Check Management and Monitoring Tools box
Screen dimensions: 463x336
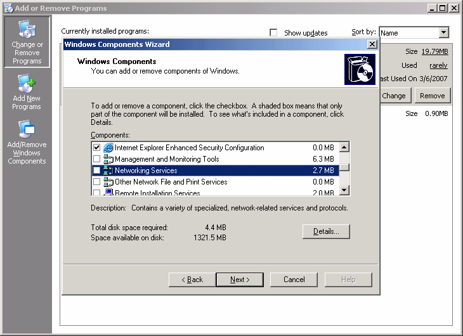(96, 159)
